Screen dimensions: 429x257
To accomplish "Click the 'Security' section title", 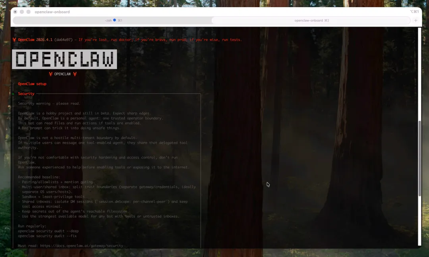I will click(x=26, y=94).
